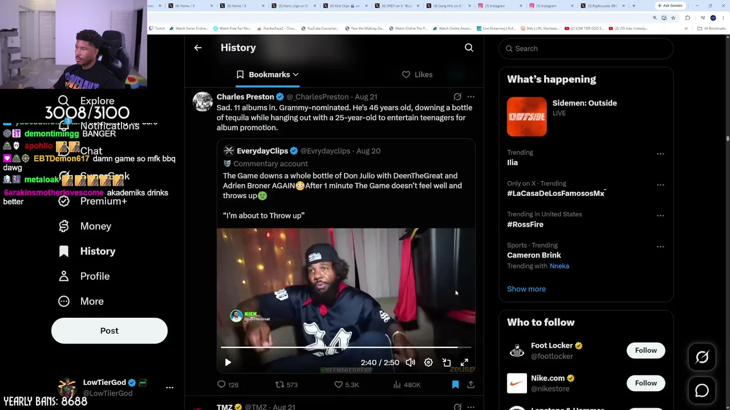Open the Twitch bookmark
The image size is (730, 410).
point(157,28)
